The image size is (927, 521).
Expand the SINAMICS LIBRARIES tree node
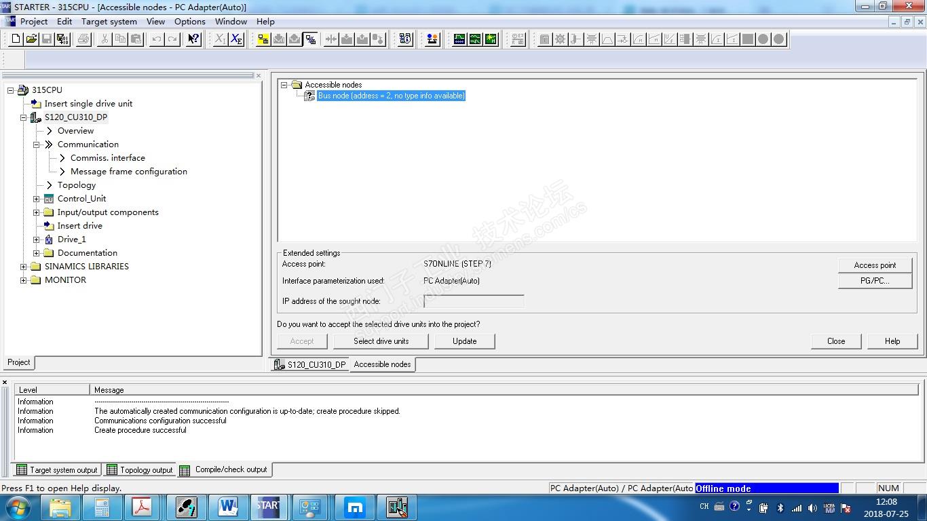point(24,267)
